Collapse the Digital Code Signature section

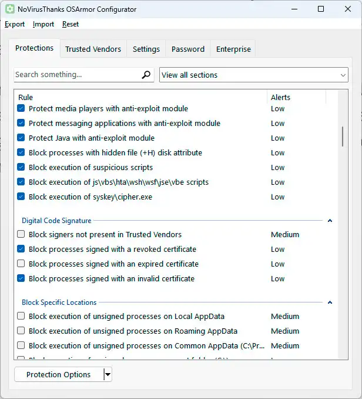330,221
